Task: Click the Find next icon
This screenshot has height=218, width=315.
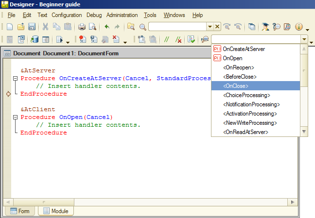Action: pos(227,27)
